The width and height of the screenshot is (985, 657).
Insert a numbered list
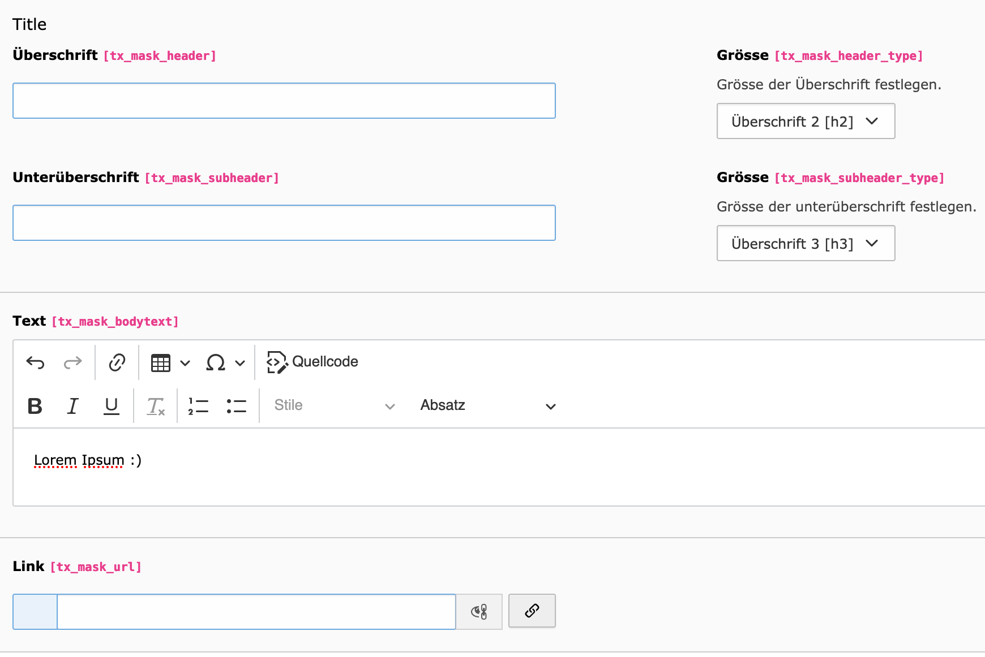(198, 406)
